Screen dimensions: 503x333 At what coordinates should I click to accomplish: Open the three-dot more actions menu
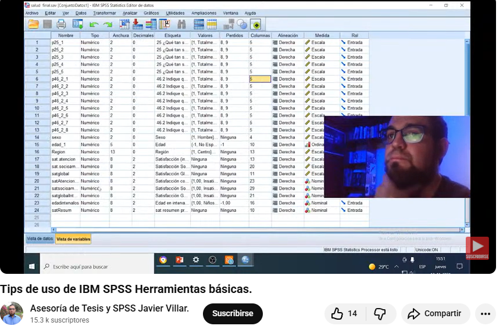click(x=486, y=314)
